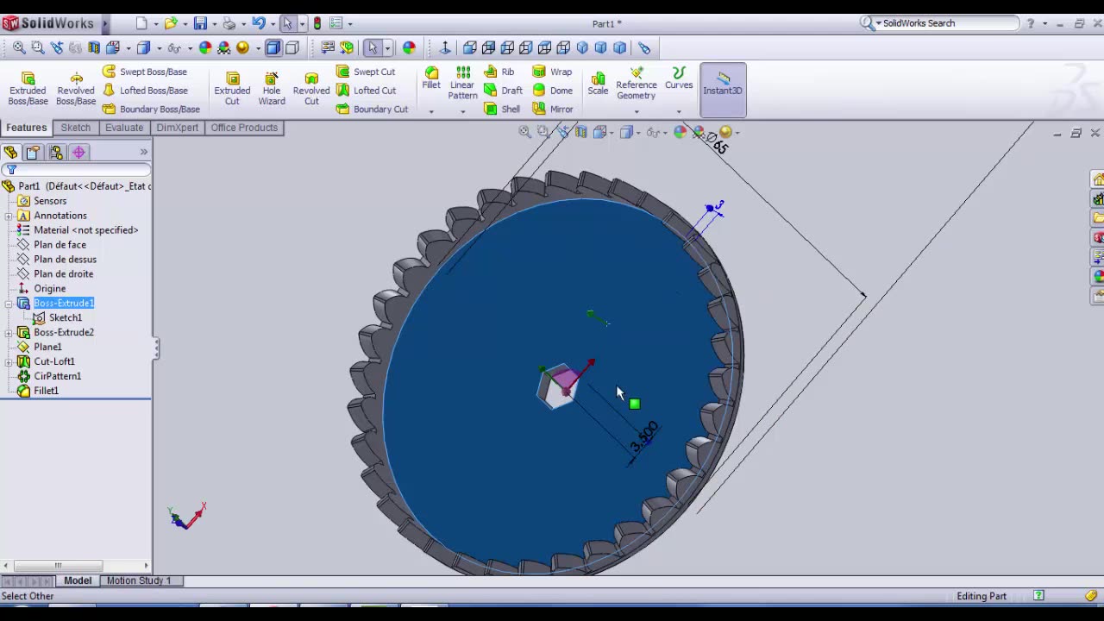1104x621 pixels.
Task: Expand the Cut-Loft1 feature node
Action: (9, 361)
